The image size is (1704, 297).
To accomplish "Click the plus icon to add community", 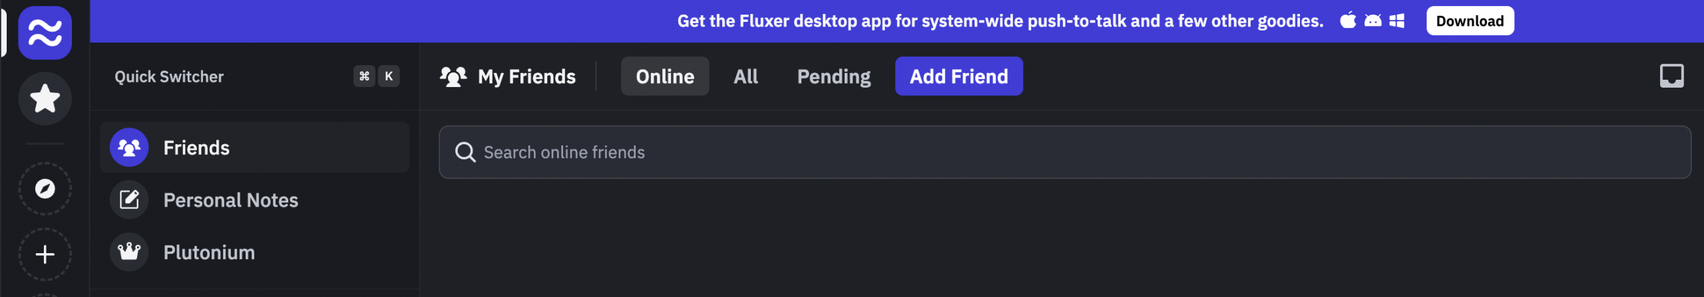I will point(45,254).
